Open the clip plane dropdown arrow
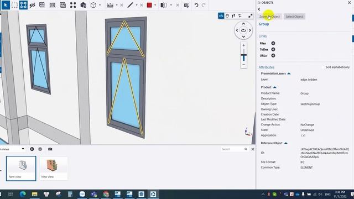The width and height of the screenshot is (354, 199). pos(171,5)
